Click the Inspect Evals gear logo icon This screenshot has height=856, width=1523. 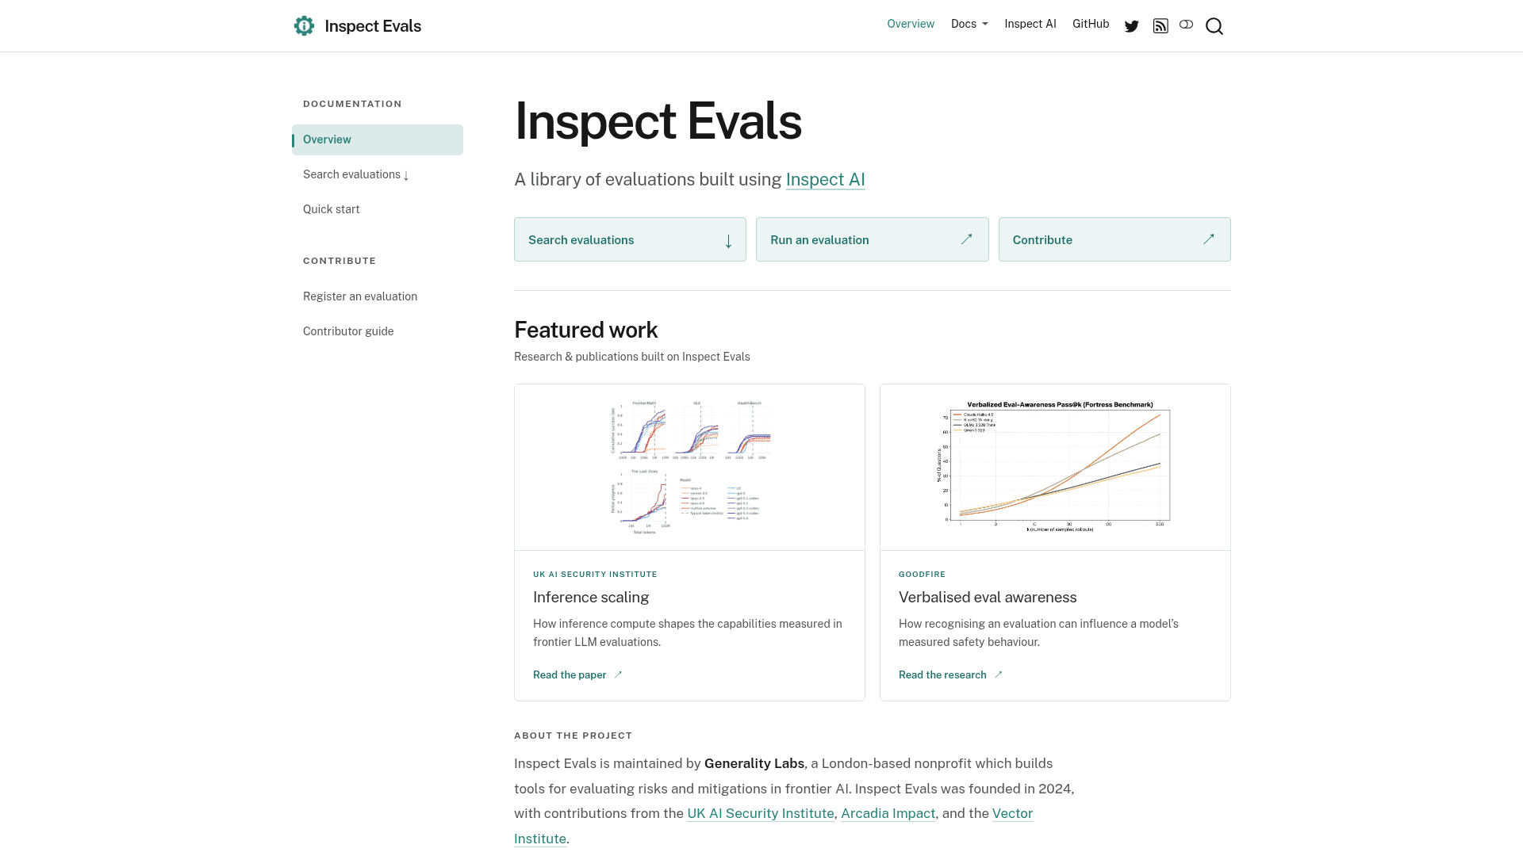tap(304, 26)
